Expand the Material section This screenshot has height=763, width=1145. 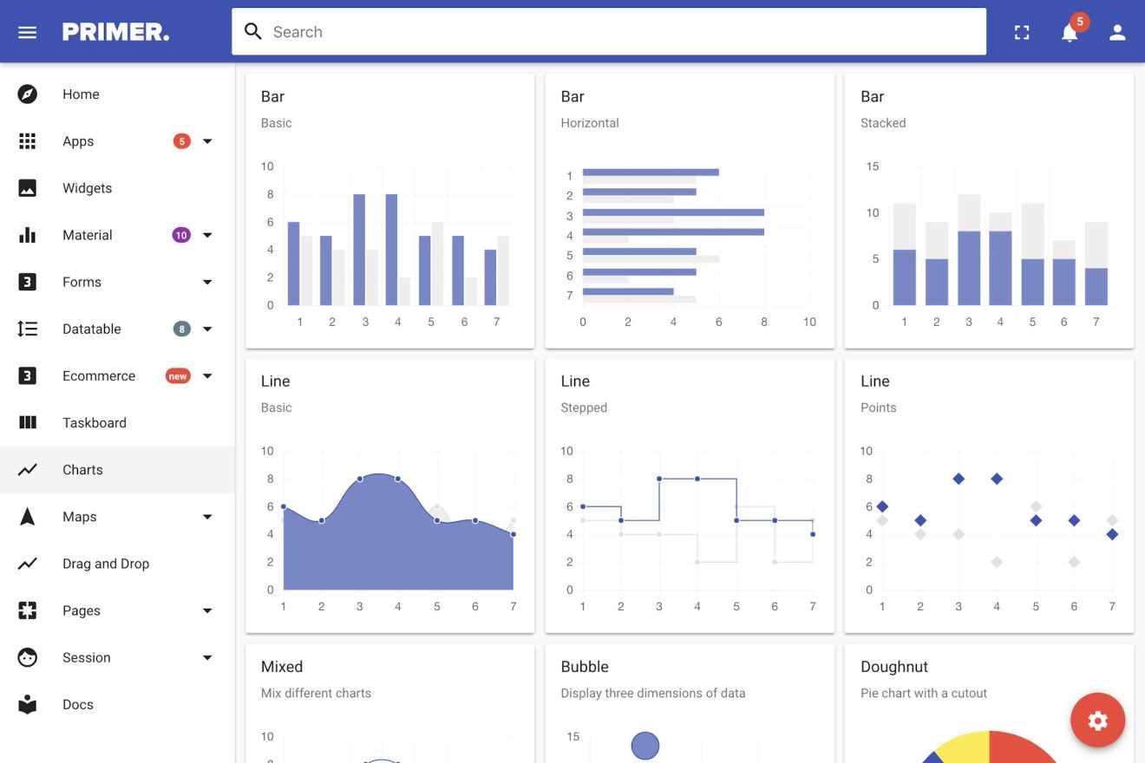tap(207, 234)
